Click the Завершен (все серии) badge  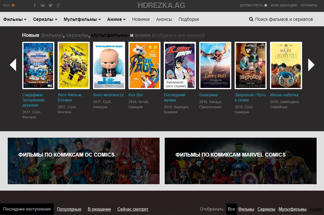coord(176,84)
